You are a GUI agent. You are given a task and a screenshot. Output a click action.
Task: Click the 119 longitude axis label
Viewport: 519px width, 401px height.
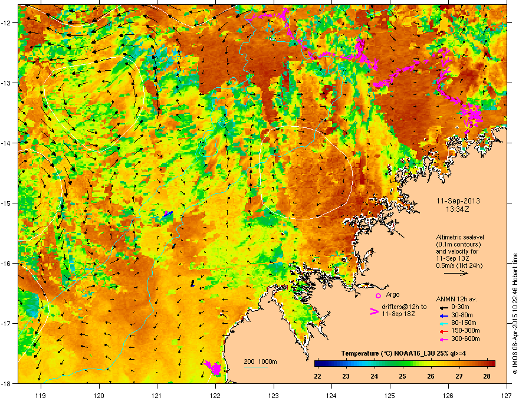41,395
